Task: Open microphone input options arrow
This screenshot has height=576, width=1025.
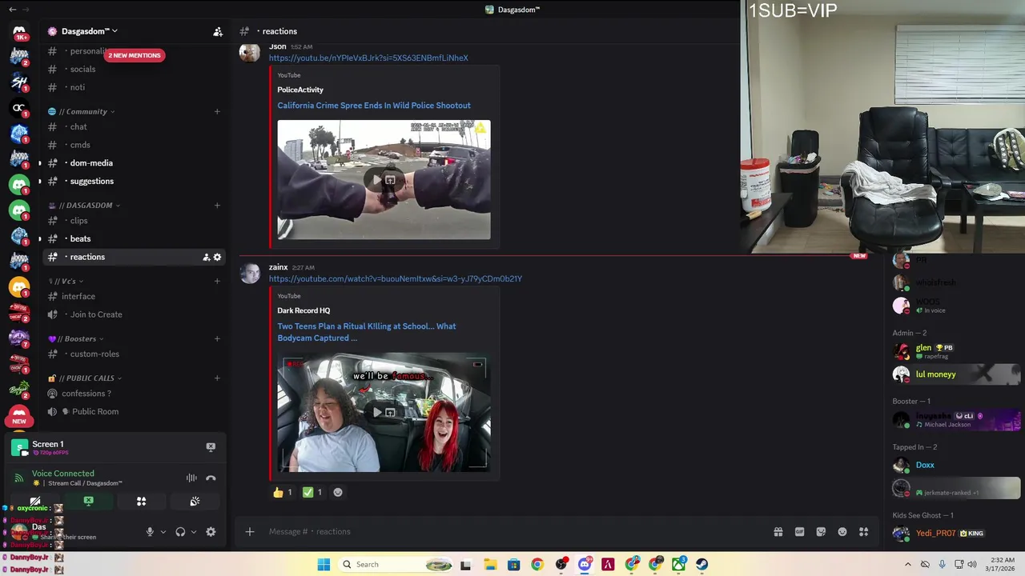Action: click(x=163, y=532)
